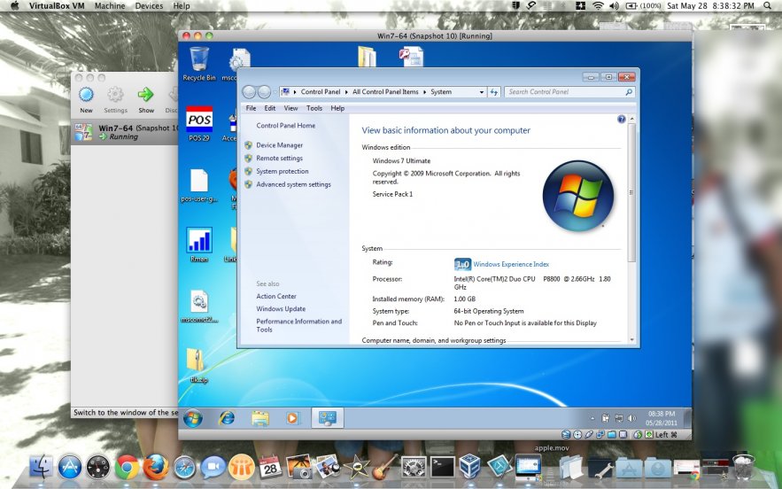Click the scroll up arrow in System window
Image resolution: width=782 pixels, height=489 pixels.
pyautogui.click(x=631, y=119)
